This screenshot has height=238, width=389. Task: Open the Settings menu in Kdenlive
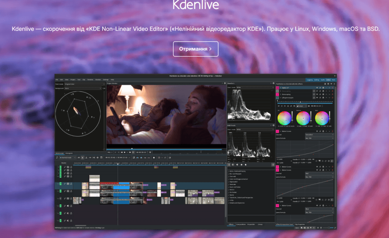106,80
